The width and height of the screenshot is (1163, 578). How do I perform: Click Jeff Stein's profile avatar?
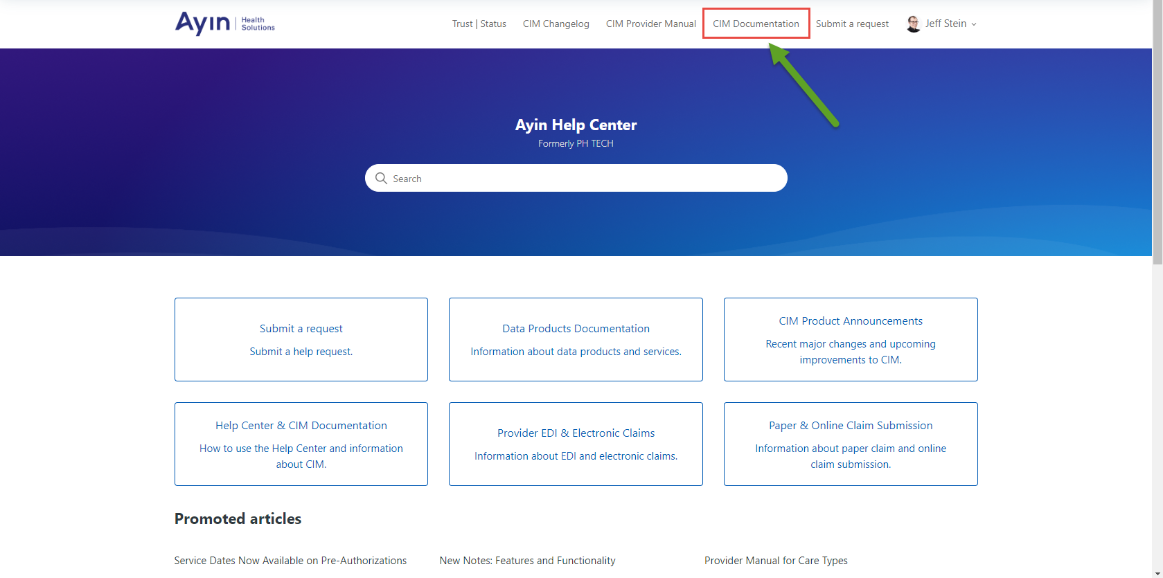[x=914, y=24]
